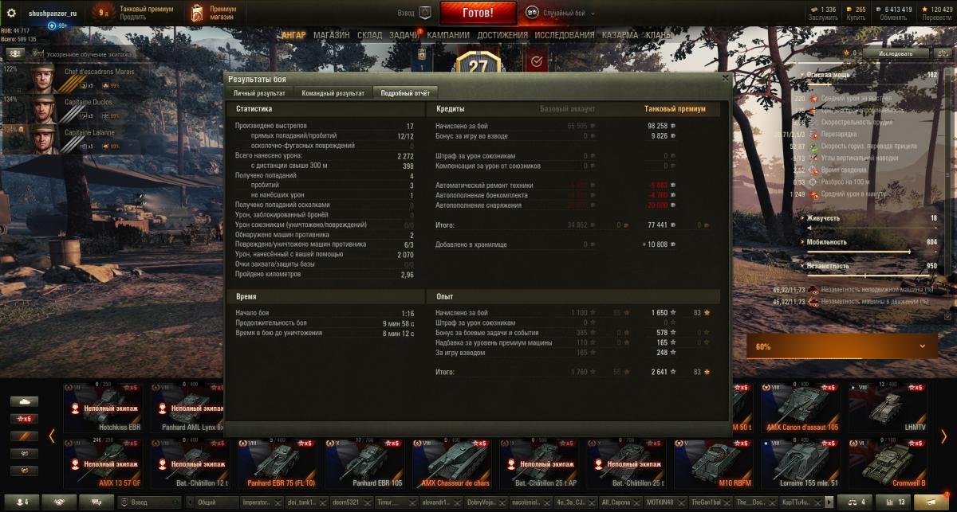
Task: Open the ИССЛЕДОВАНИЯ menu
Action: point(565,35)
